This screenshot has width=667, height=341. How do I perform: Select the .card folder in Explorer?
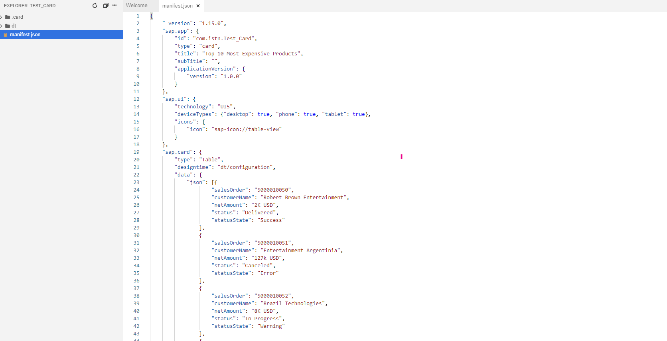point(17,17)
